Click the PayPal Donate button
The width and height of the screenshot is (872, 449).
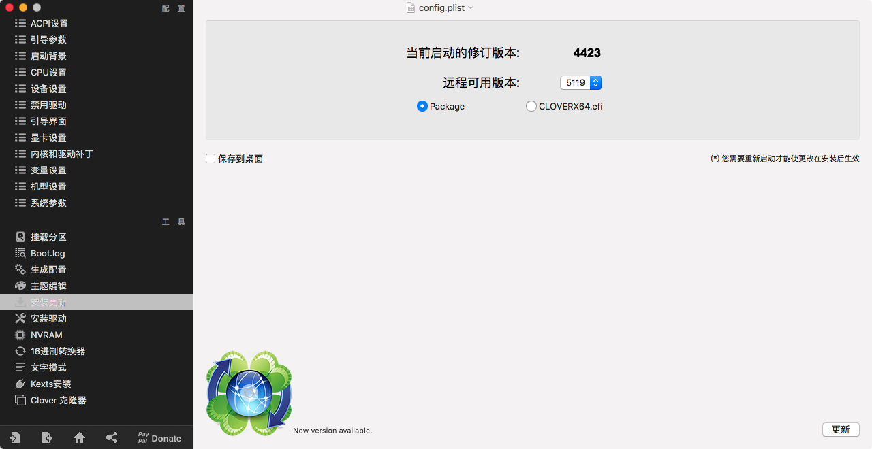tap(159, 438)
